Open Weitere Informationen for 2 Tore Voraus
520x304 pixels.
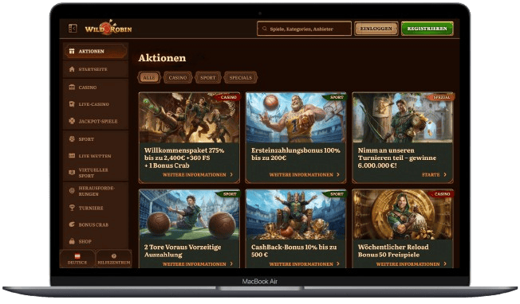[x=198, y=264]
